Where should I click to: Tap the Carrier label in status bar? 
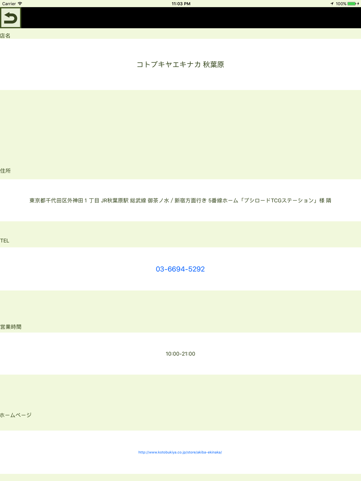click(9, 4)
